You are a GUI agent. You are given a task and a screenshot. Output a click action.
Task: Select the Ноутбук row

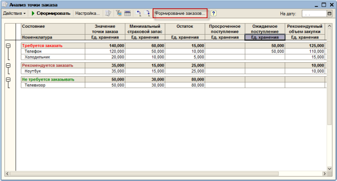pyautogui.click(x=173, y=71)
